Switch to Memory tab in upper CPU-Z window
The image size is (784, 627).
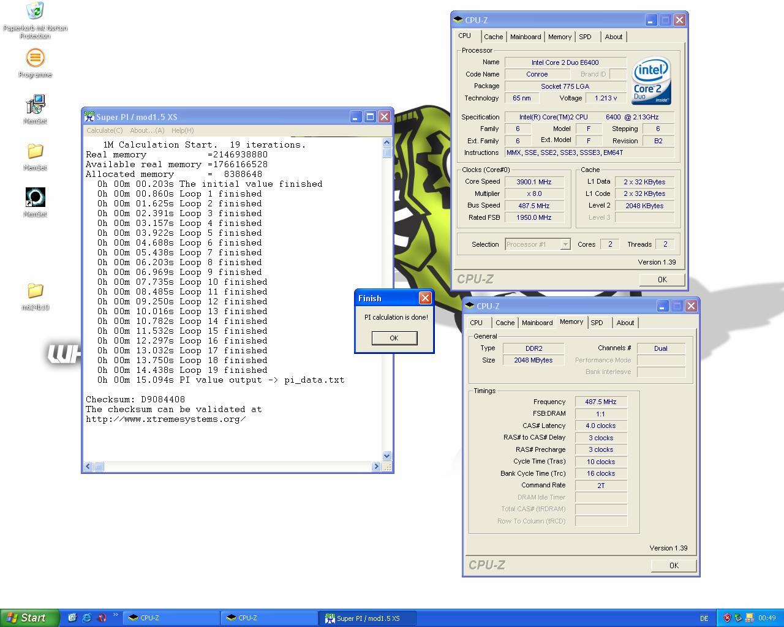[x=560, y=37]
